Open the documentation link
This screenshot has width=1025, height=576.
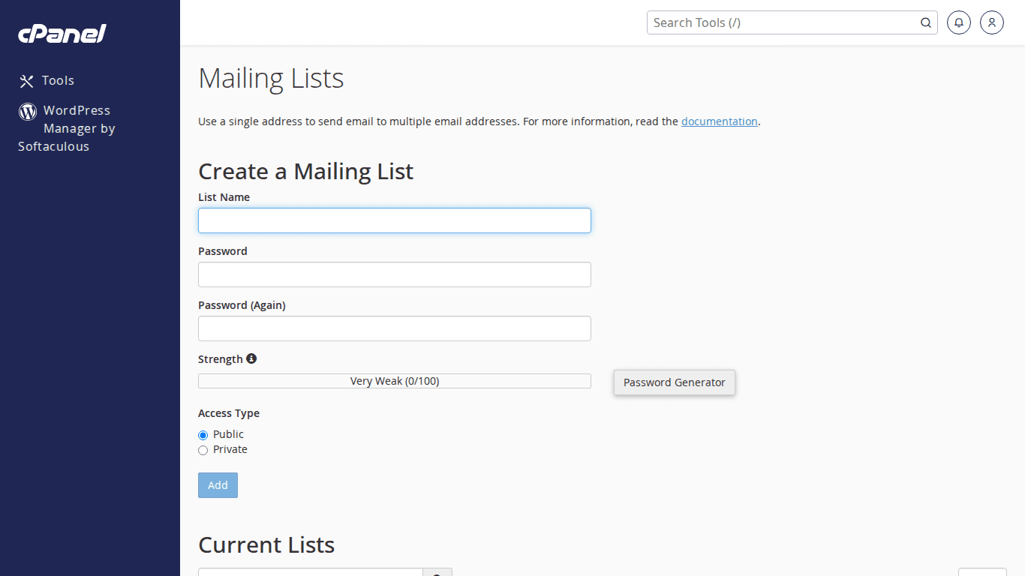[x=719, y=121]
